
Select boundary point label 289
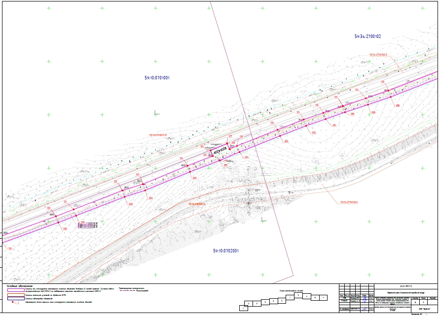373,112
